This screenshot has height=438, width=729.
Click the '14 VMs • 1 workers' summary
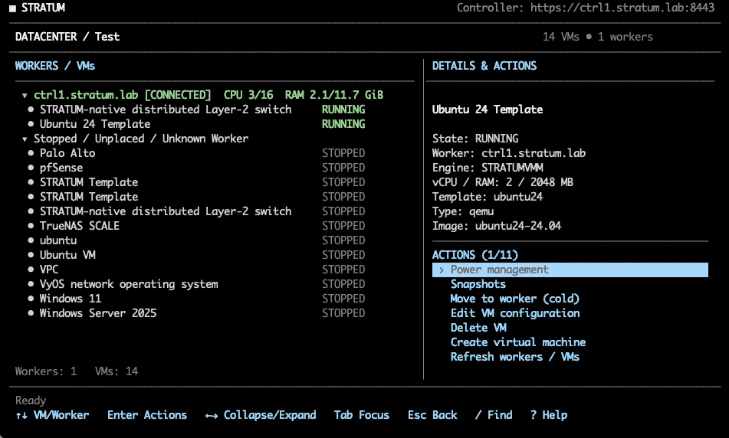pos(597,38)
